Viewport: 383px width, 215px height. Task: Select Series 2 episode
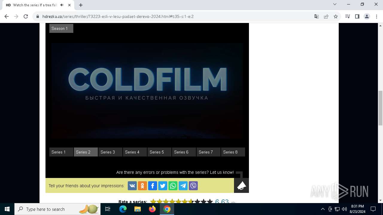point(86,152)
